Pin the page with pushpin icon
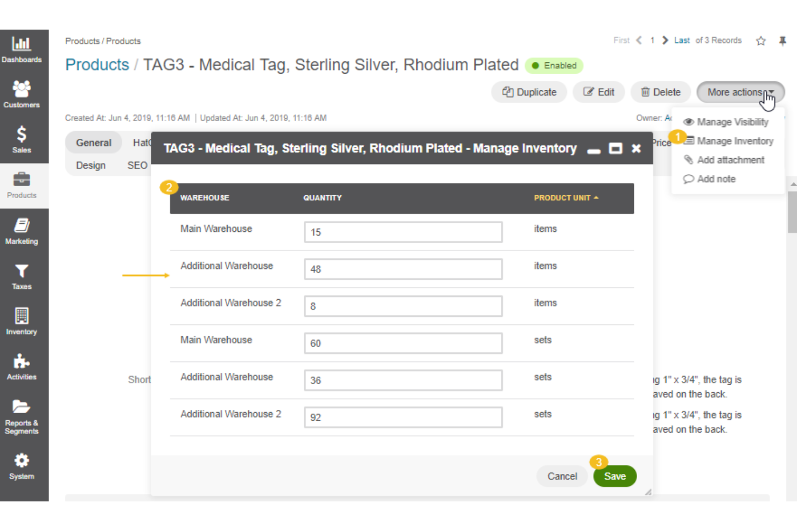Screen dimensions: 797x531 [x=782, y=41]
